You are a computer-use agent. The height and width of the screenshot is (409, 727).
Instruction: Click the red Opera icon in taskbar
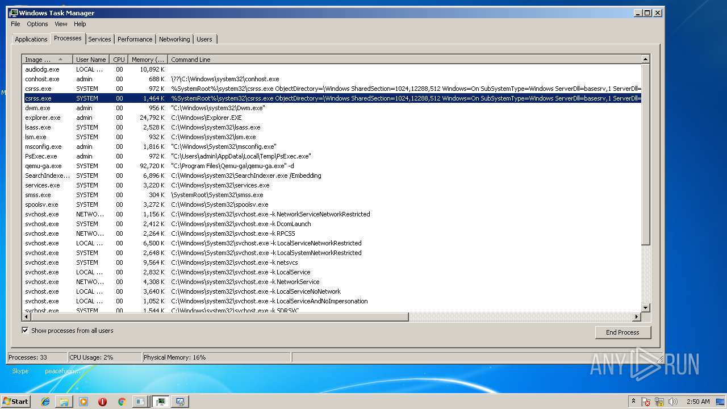[x=102, y=402]
